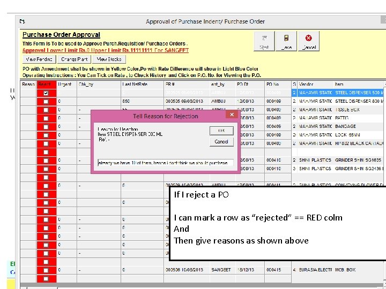Close the Tell Reason for Rejection dialog

(x=232, y=115)
